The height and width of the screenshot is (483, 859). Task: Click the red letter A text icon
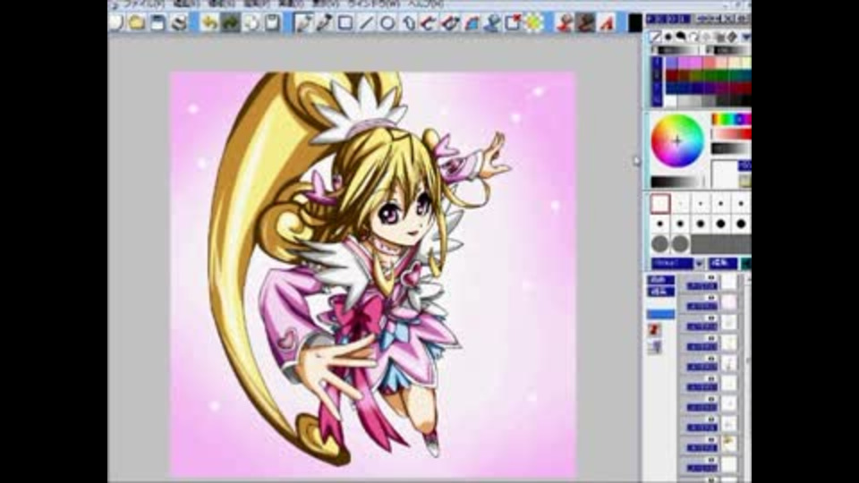coord(607,22)
